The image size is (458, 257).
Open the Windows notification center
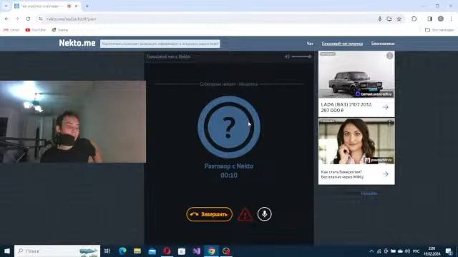(449, 251)
